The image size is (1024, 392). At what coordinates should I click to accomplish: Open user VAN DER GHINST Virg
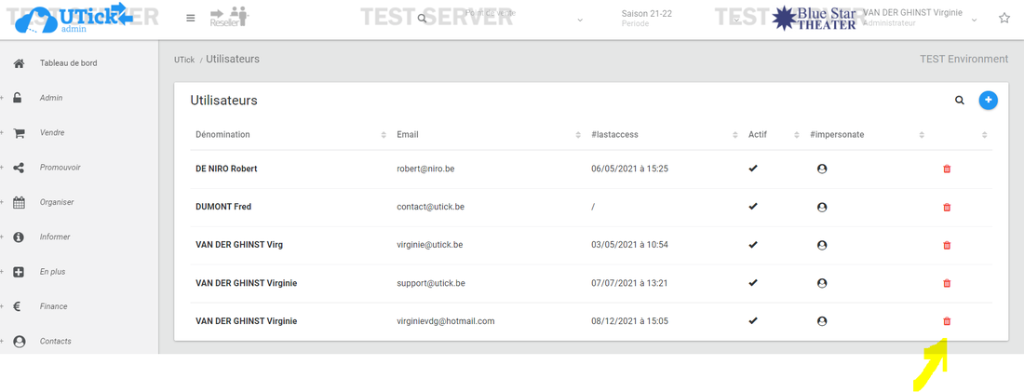pyautogui.click(x=239, y=245)
